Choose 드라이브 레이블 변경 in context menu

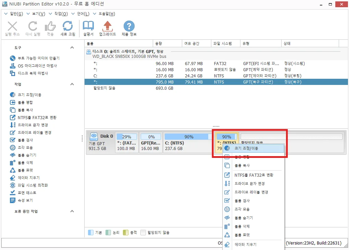point(253,192)
